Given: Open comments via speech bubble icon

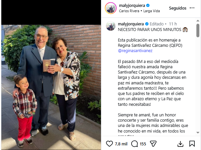Looking at the screenshot, I should pyautogui.click(x=135, y=144).
